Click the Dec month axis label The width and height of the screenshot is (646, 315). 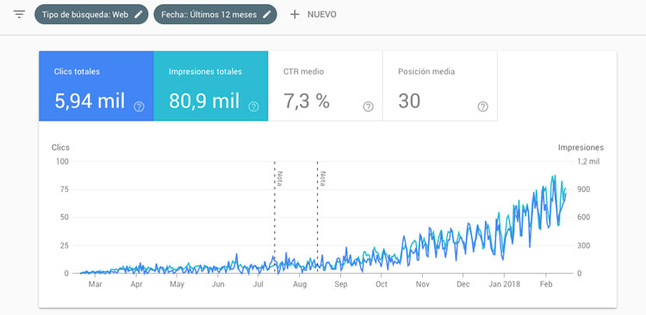463,284
